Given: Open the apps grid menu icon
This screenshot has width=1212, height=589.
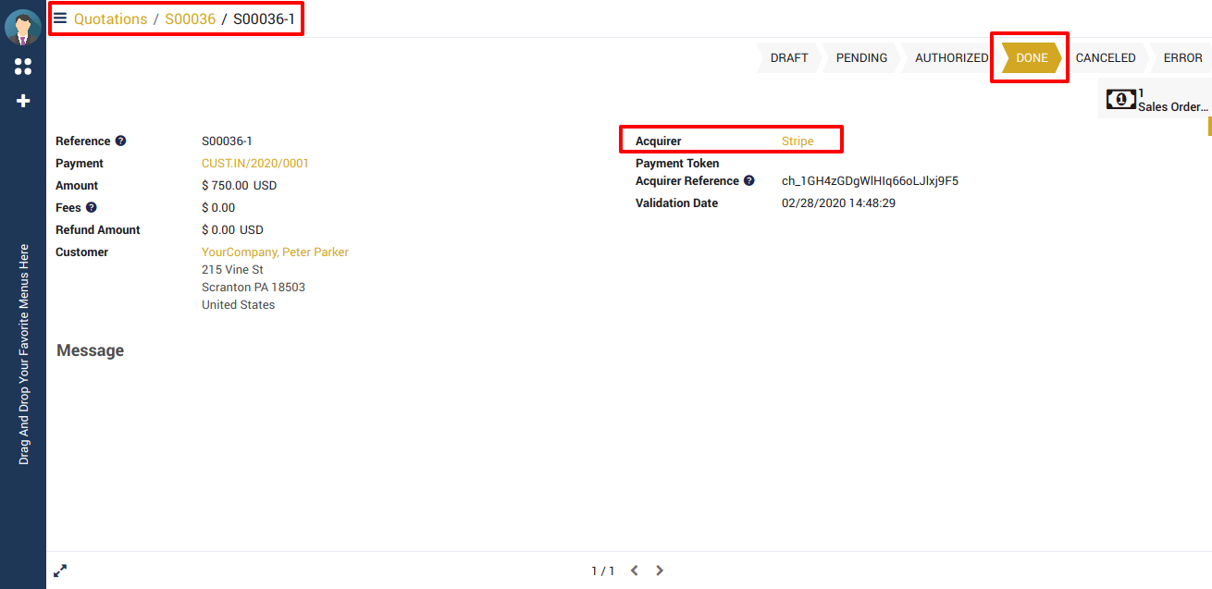Looking at the screenshot, I should (x=23, y=67).
